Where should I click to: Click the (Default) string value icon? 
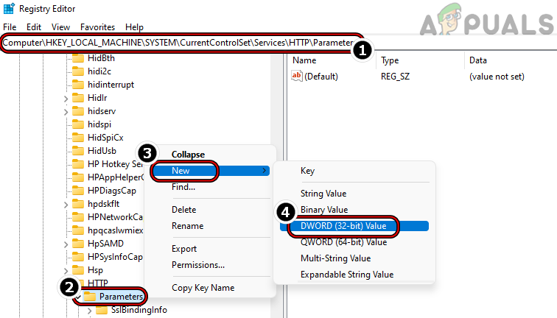[298, 76]
